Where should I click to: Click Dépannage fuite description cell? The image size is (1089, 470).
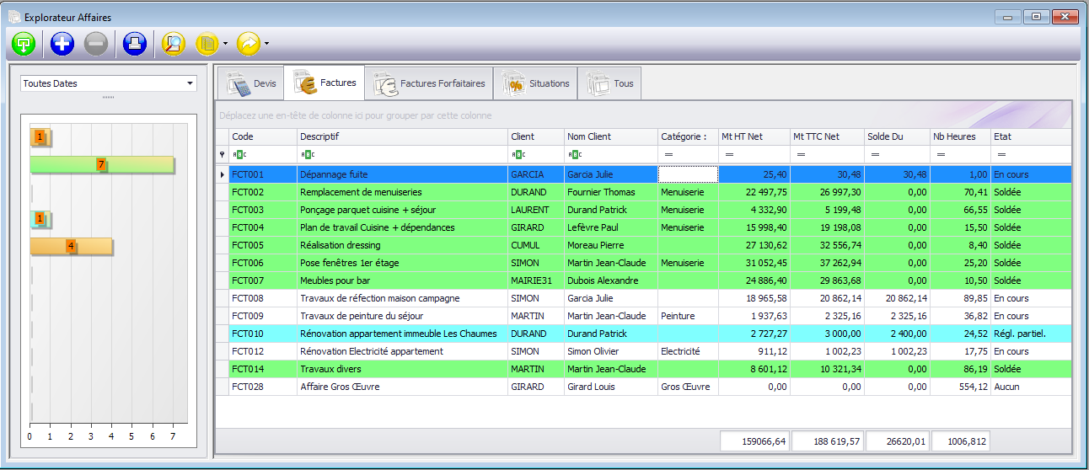402,174
